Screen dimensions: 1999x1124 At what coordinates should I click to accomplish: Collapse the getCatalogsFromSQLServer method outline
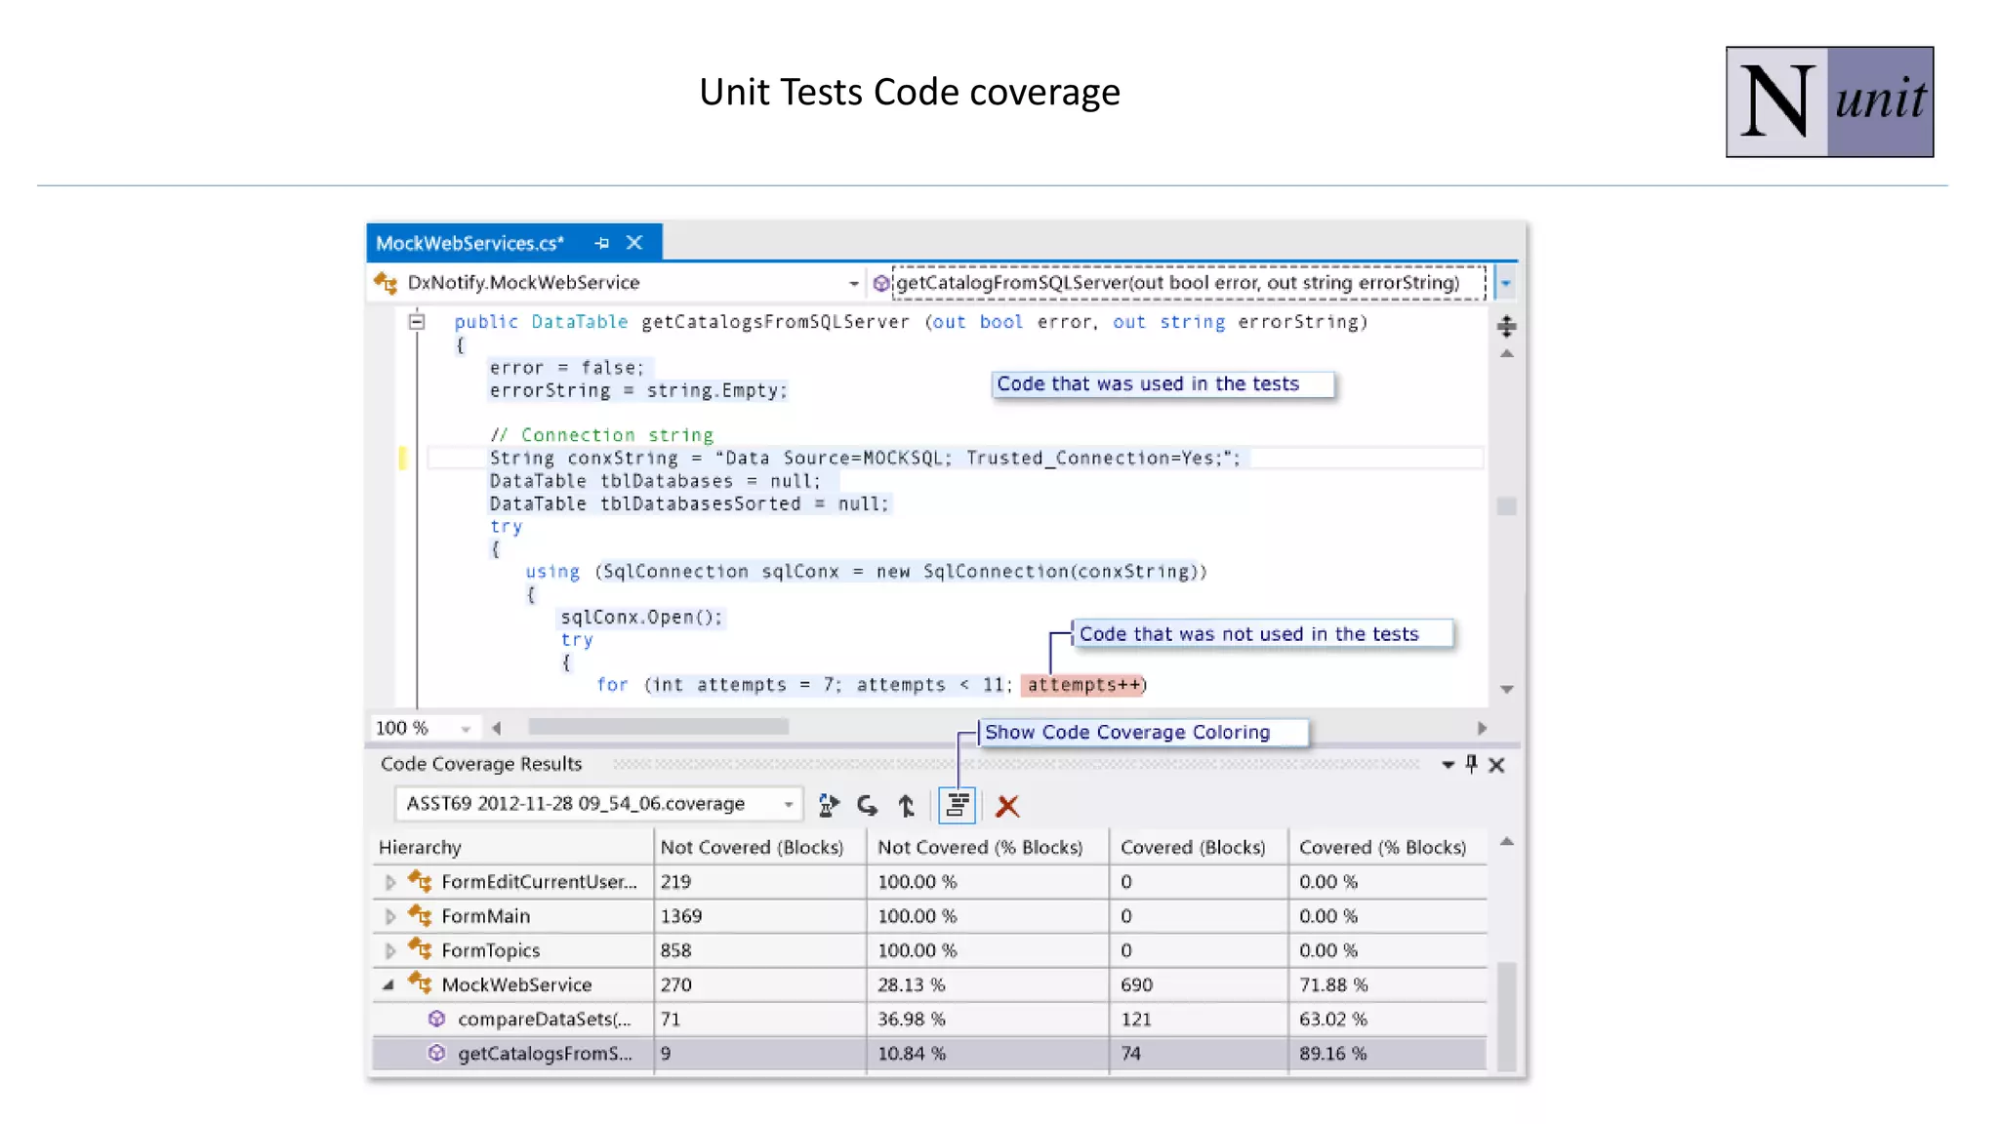[417, 321]
